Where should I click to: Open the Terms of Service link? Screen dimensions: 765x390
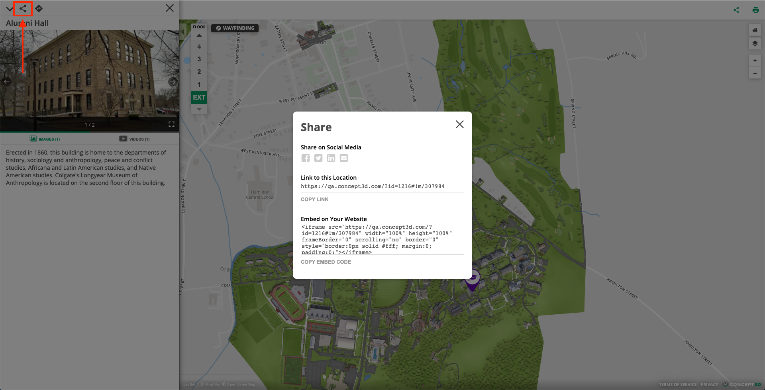pos(678,384)
